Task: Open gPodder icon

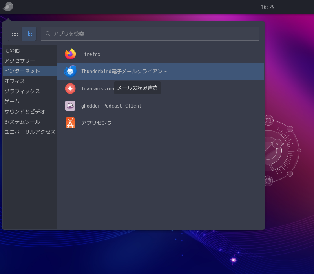Action: click(70, 106)
